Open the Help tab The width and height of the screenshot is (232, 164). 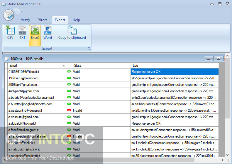pyautogui.click(x=76, y=20)
